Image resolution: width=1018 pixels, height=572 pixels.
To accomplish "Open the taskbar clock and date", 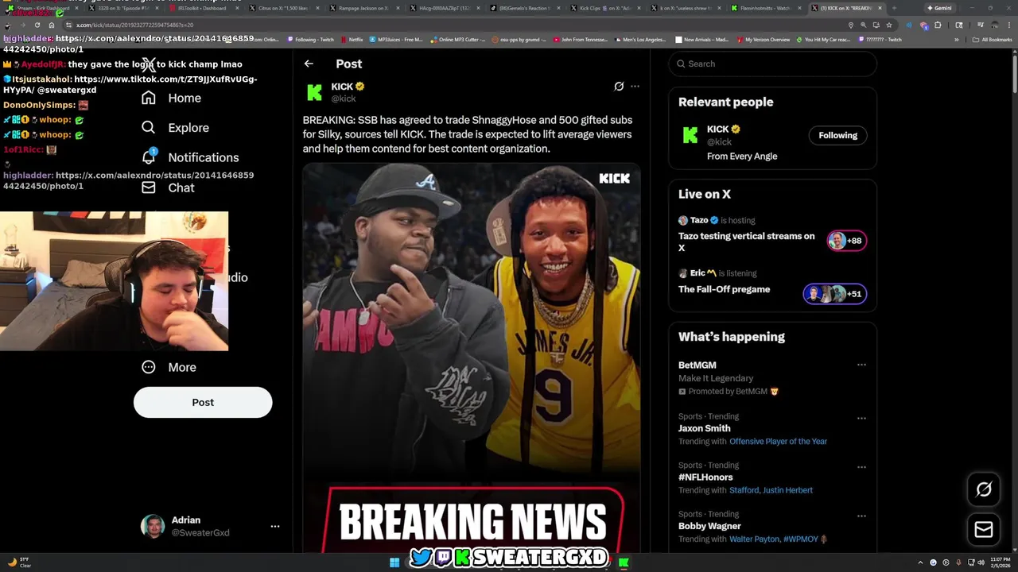I will pos(1000,562).
